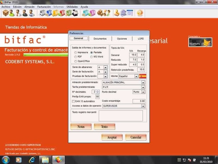Click the Coste ensamblaje value field
218x164 pixels.
point(139,101)
